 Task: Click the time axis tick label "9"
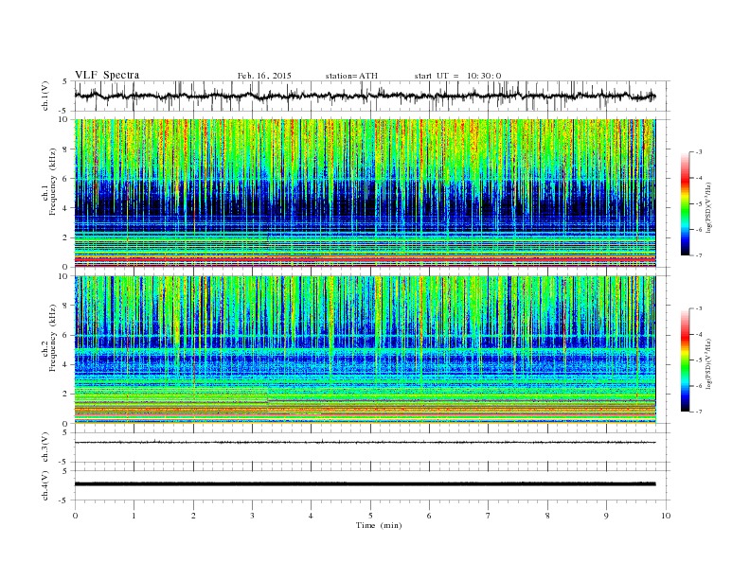[606, 516]
